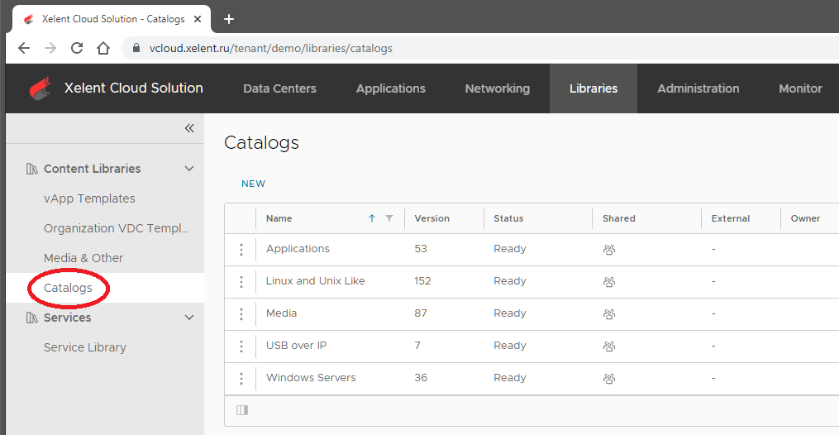Click the Xelent red logo icon
Screen dimensions: 839x435
41,88
